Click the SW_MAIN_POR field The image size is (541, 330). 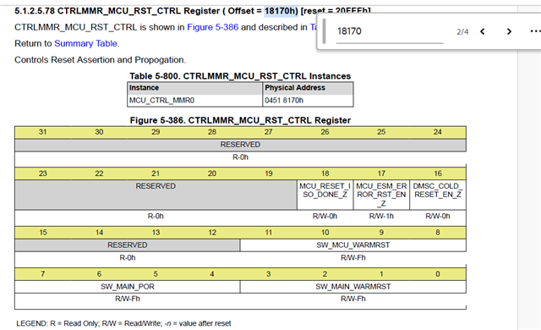click(x=128, y=287)
